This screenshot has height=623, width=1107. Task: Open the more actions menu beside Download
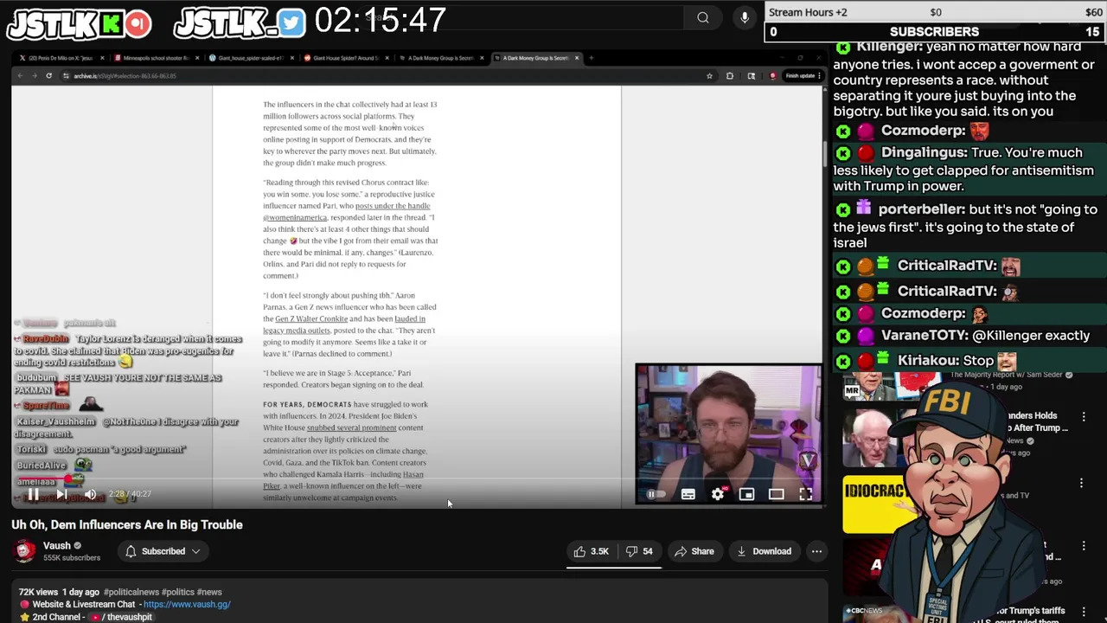(x=816, y=551)
